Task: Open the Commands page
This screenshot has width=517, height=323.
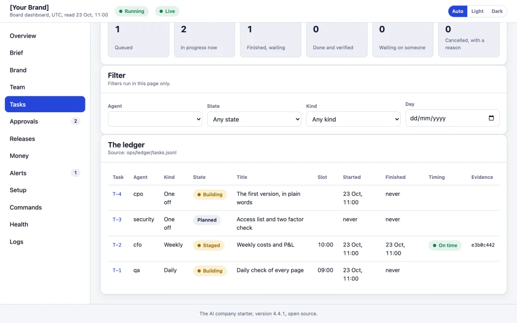Action: click(45, 207)
